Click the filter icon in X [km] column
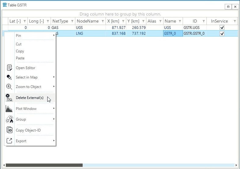Screen dimensions: 240x169 (x=123, y=21)
